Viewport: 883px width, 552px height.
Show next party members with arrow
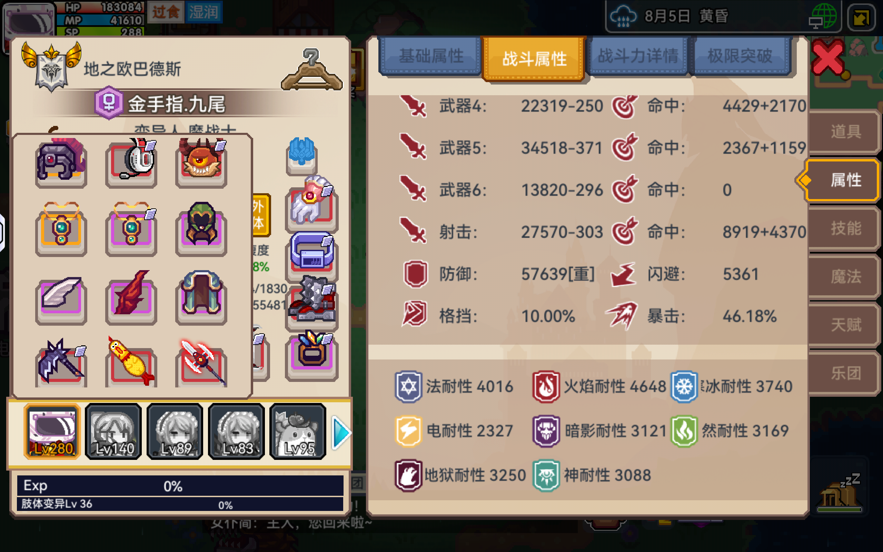coord(341,433)
